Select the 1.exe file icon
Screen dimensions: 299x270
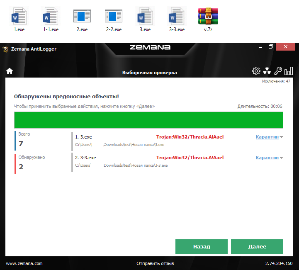pyautogui.click(x=19, y=17)
